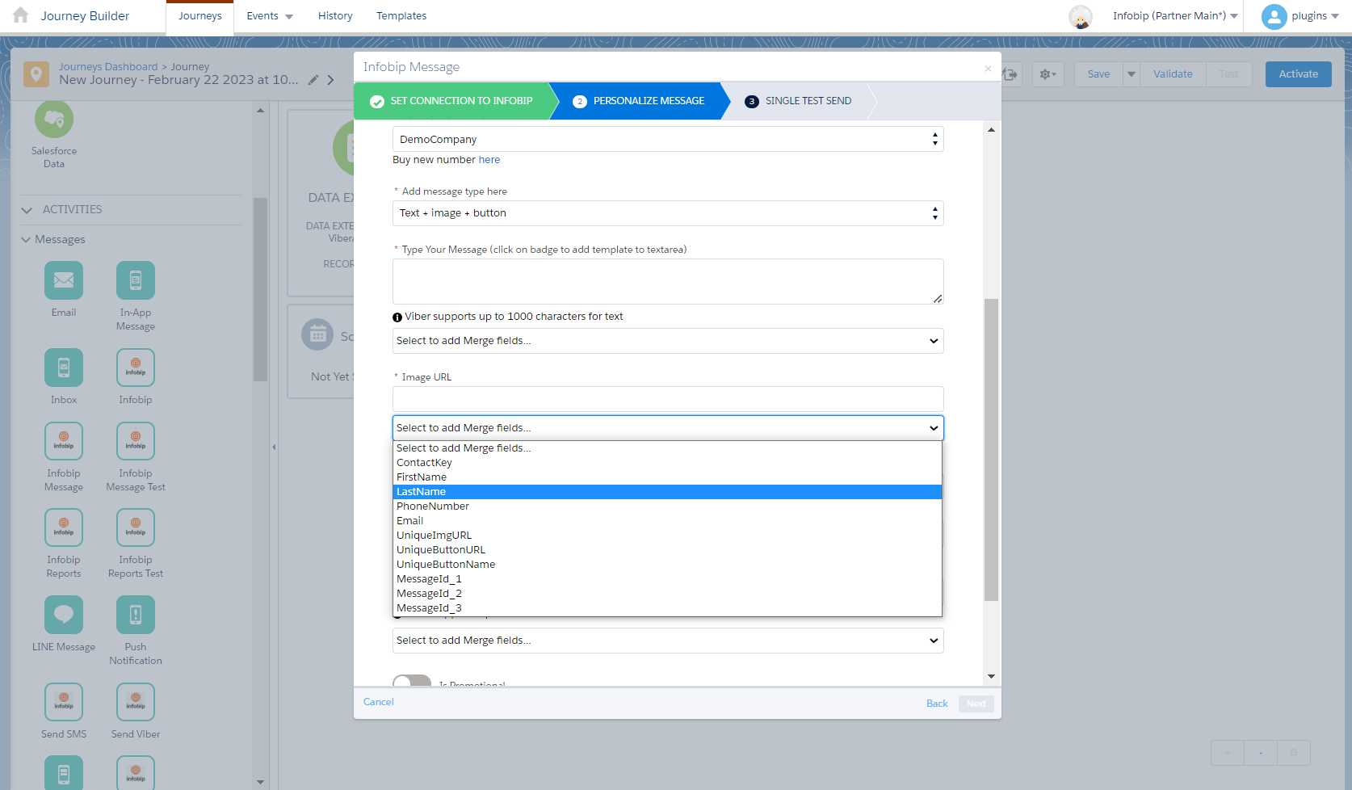
Task: Select the LINE Message activity icon
Action: [x=64, y=615]
